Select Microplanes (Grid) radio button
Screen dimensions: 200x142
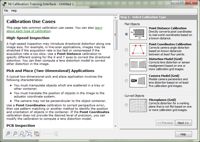pyautogui.click(x=126, y=105)
